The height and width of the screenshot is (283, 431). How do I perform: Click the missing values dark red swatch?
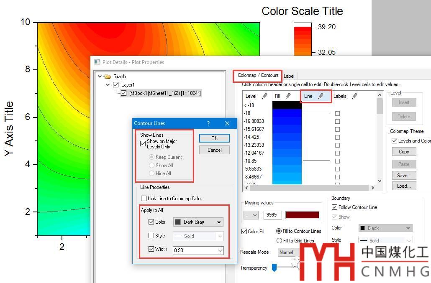click(302, 214)
